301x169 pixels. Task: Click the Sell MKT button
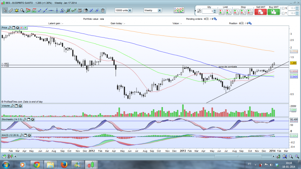point(261,12)
